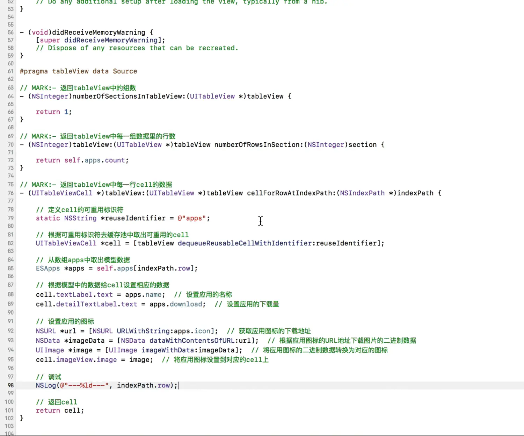Click '// 返回cell' comment

point(56,402)
